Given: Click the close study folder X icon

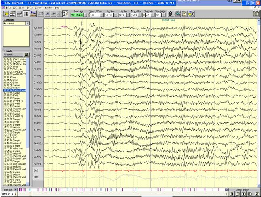Looking at the screenshot, I should coord(191,14).
